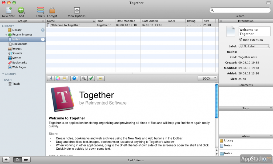Open the Labels toolbar icon
The width and height of the screenshot is (273, 164).
(40, 10)
